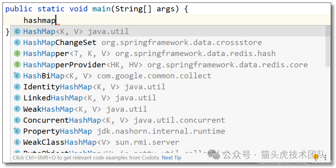
Task: Click the green interface icon beside HashMapper
Action: (x=17, y=54)
